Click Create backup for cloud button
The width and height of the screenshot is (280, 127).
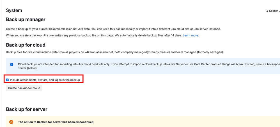[24, 88]
